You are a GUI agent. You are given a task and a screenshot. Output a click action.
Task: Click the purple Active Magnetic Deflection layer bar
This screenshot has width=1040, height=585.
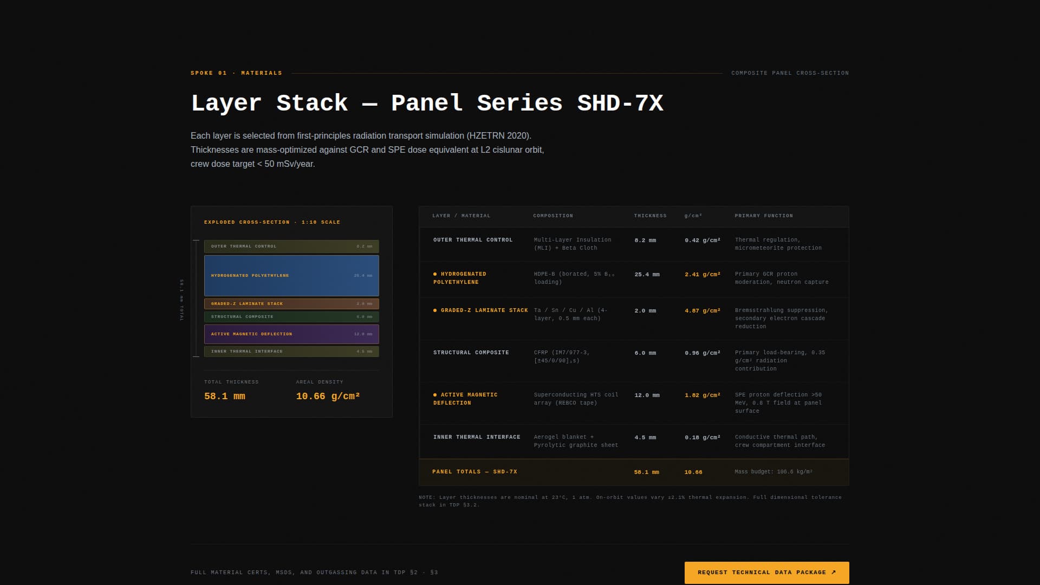(291, 334)
